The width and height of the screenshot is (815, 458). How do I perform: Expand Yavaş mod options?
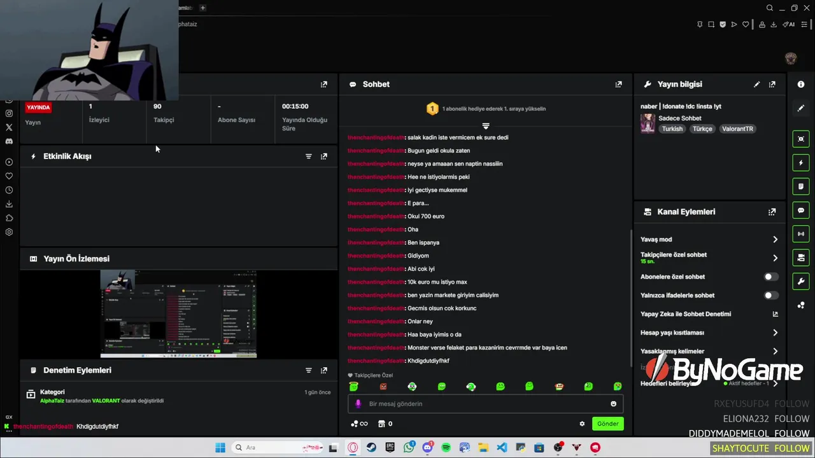point(775,240)
